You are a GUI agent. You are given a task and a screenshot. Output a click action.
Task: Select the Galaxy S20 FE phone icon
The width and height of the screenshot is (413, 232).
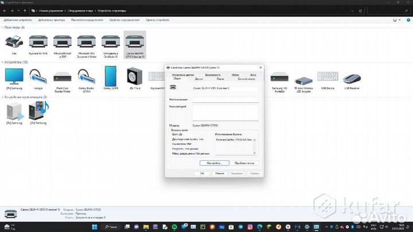click(111, 76)
